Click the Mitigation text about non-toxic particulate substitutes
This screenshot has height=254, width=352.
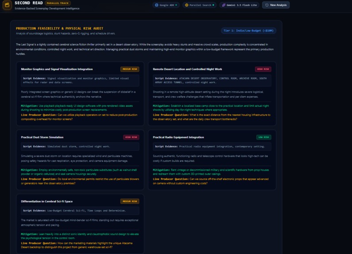[79, 172]
